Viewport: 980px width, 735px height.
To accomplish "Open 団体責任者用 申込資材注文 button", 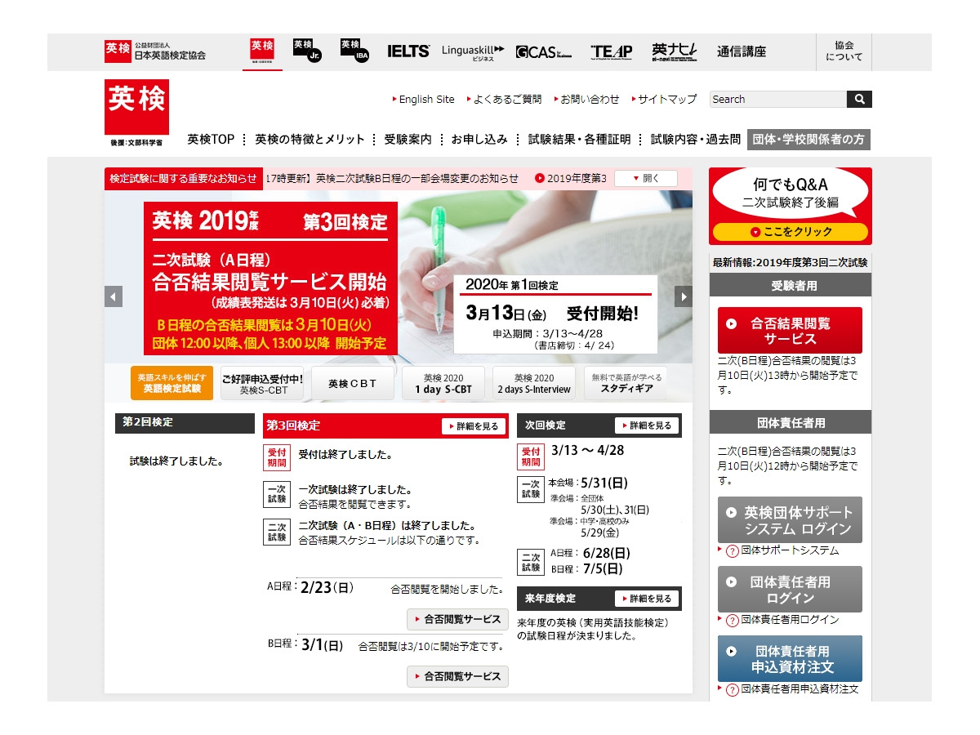I will point(790,659).
